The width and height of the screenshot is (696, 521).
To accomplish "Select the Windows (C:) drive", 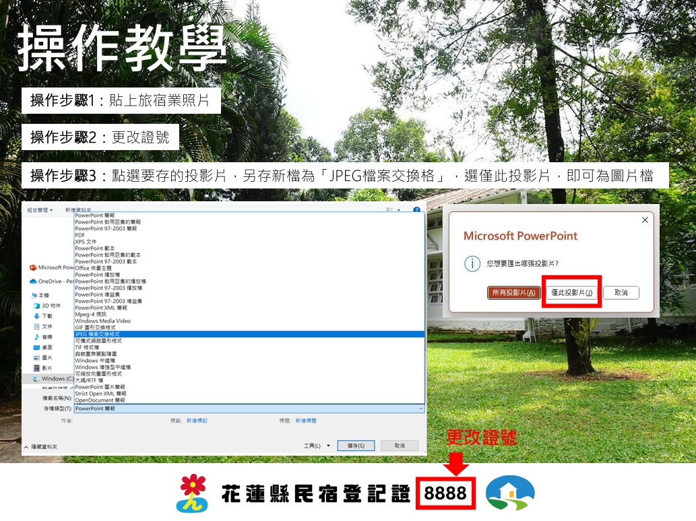I will [x=53, y=379].
